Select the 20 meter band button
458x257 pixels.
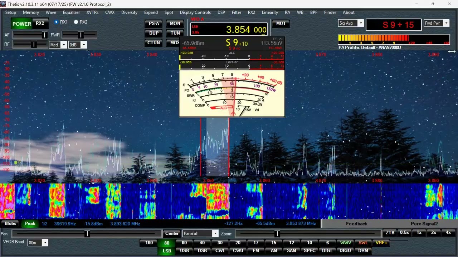(x=238, y=243)
